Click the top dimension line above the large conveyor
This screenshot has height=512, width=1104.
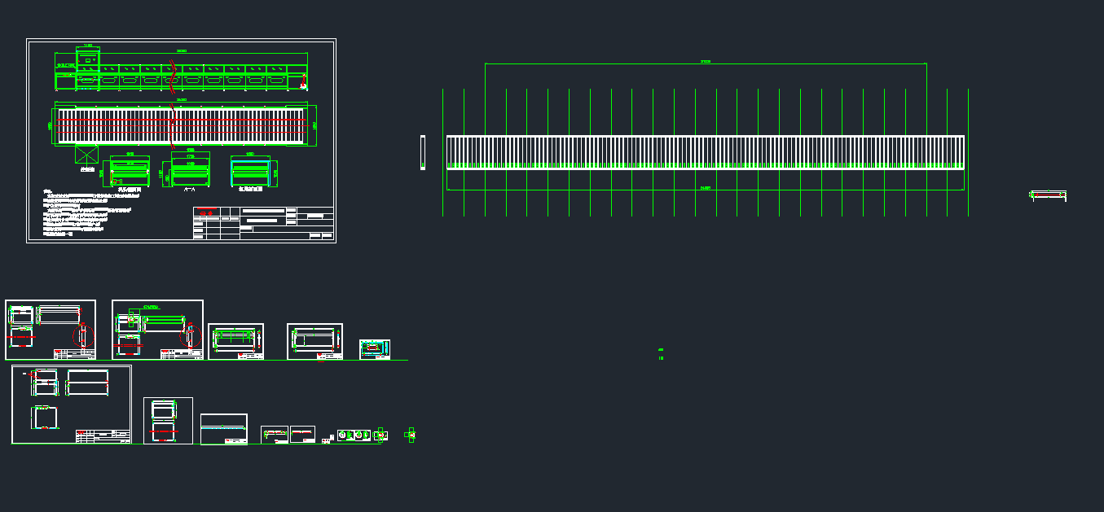tap(705, 63)
